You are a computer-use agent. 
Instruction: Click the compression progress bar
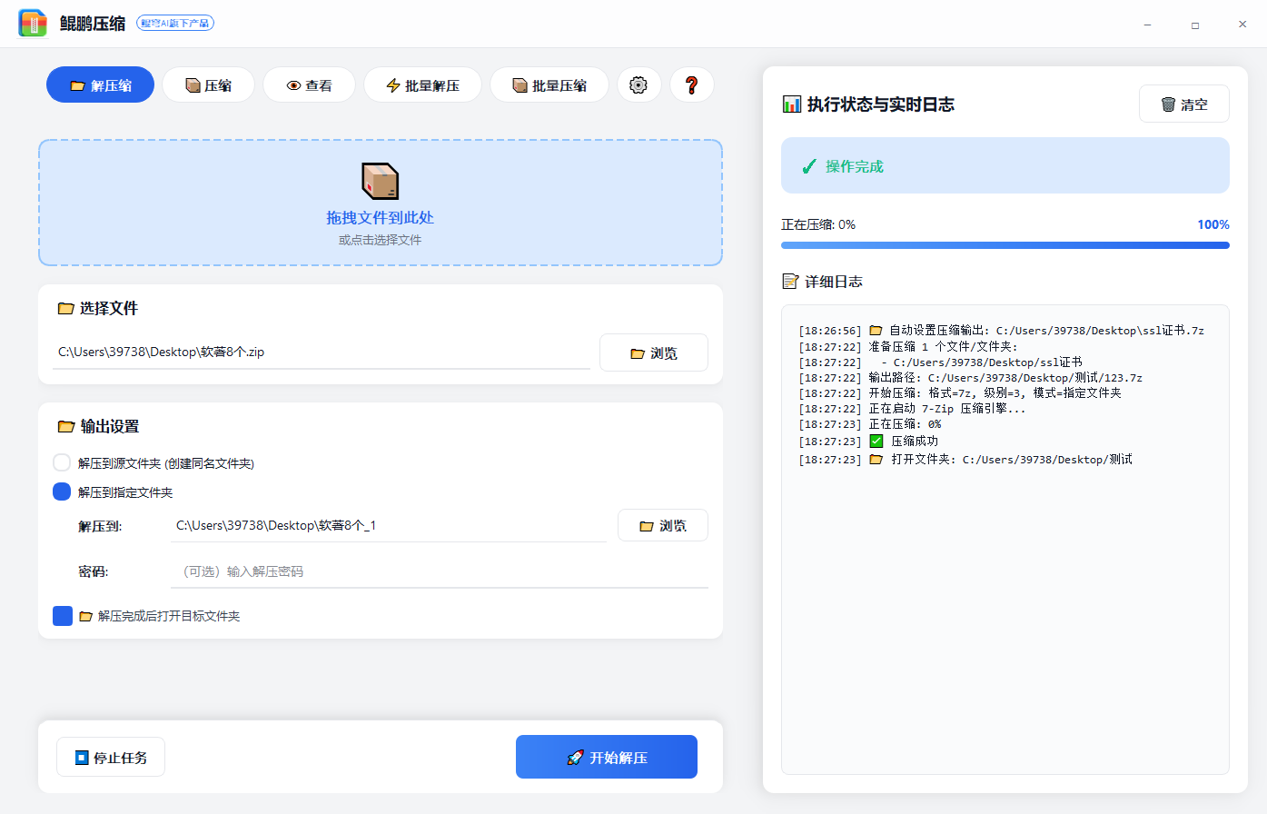click(1004, 244)
